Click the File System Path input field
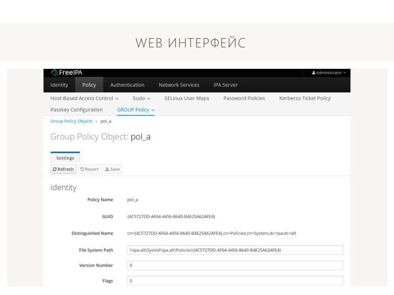 (x=234, y=250)
